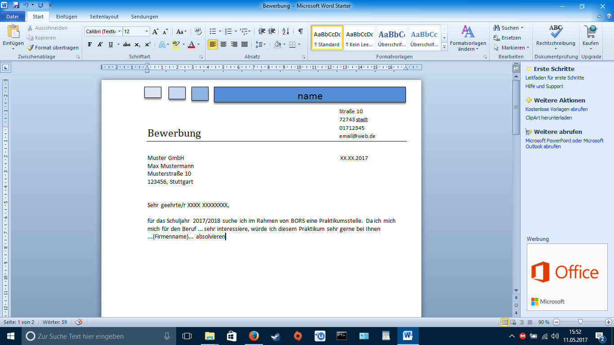
Task: Switch to the Einfügen ribbon tab
Action: point(67,17)
